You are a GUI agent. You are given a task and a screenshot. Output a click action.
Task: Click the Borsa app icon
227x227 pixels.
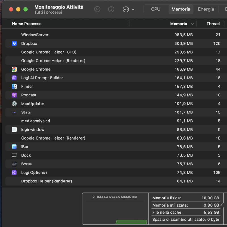pyautogui.click(x=14, y=164)
